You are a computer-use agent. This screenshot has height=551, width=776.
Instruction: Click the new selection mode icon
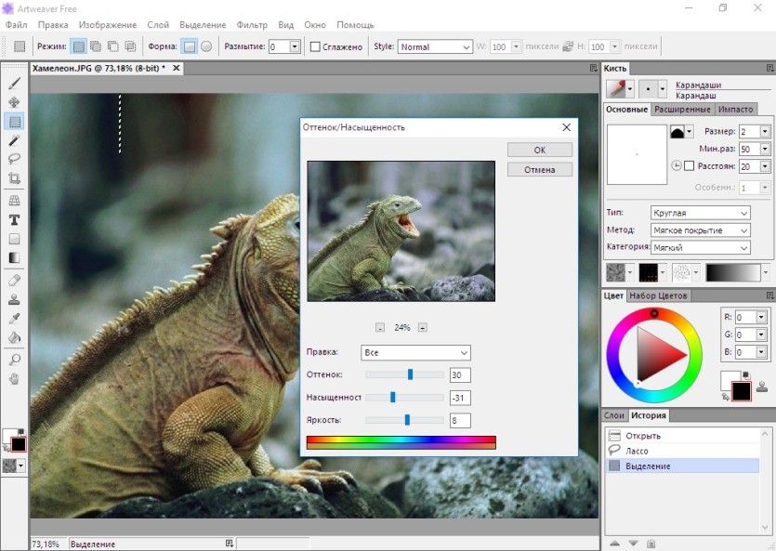click(x=78, y=46)
